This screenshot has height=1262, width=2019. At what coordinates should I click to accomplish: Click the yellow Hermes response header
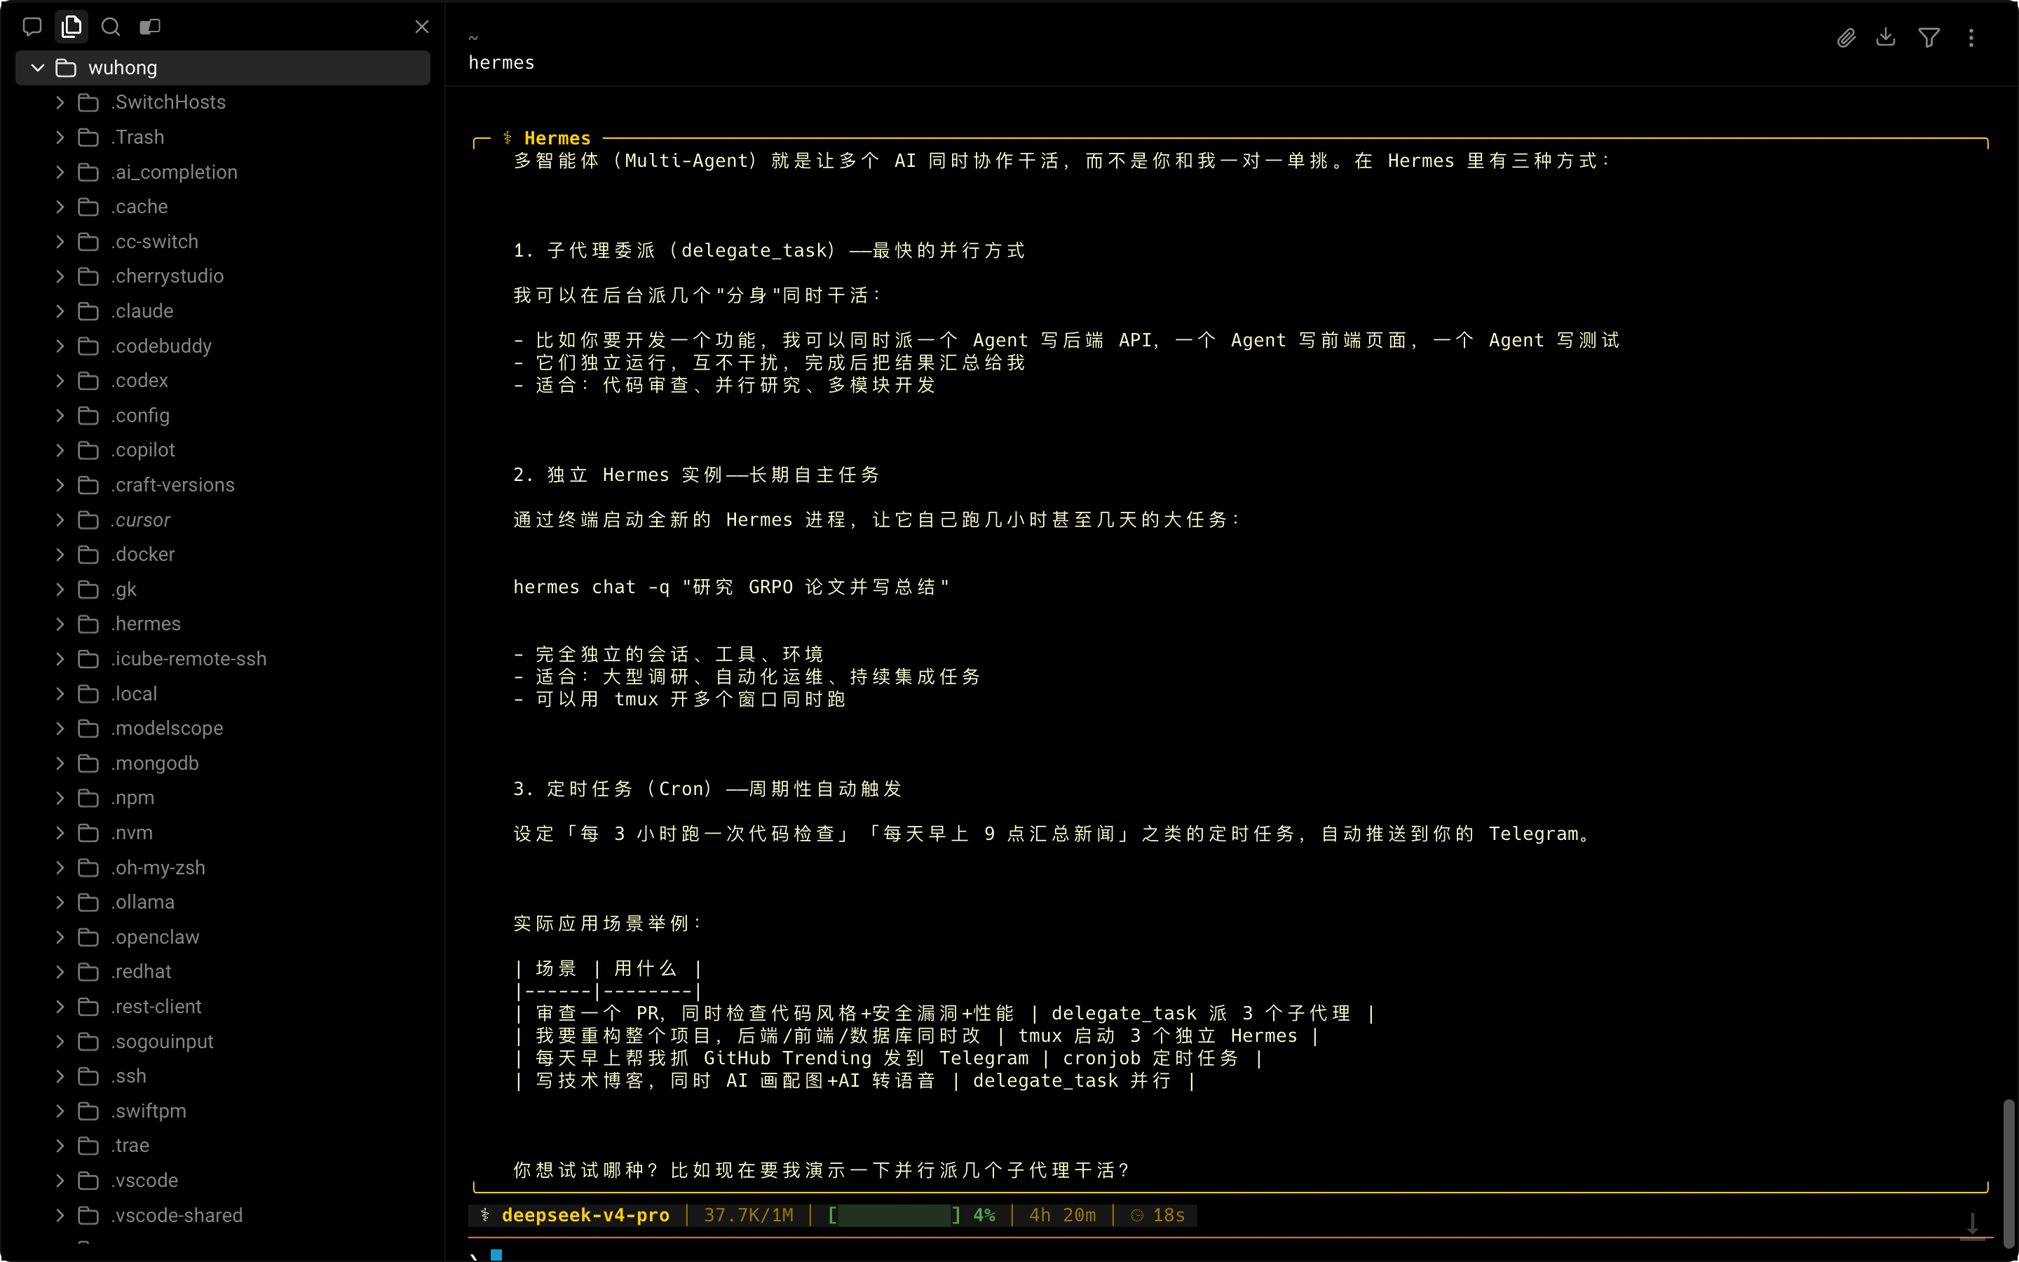click(x=557, y=137)
